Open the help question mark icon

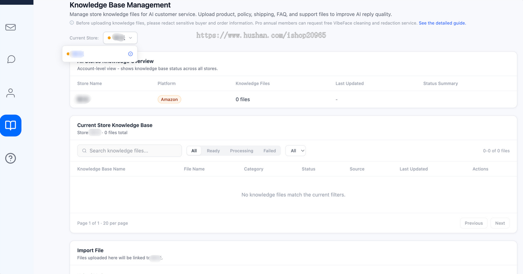click(10, 158)
